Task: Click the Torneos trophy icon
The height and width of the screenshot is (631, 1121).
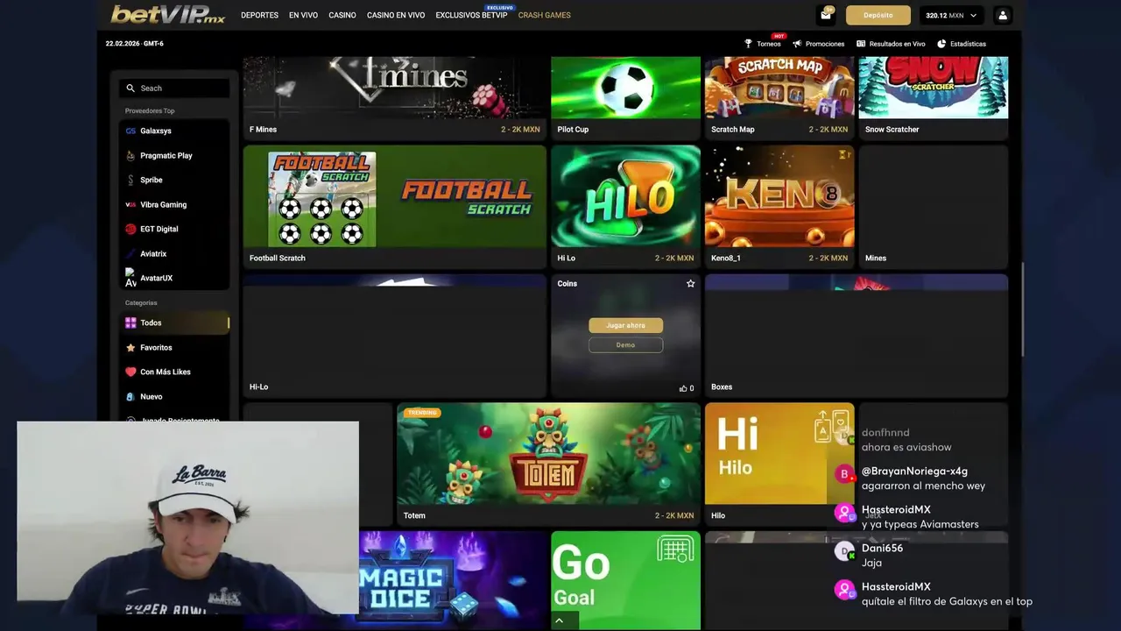Action: 748,44
